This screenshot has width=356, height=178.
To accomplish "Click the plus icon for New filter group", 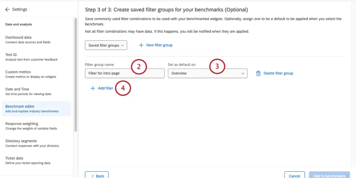I will pyautogui.click(x=141, y=45).
